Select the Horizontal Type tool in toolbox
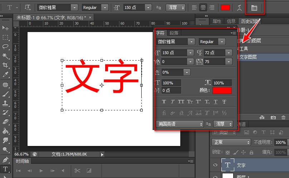This screenshot has width=289, height=178. coord(5,169)
